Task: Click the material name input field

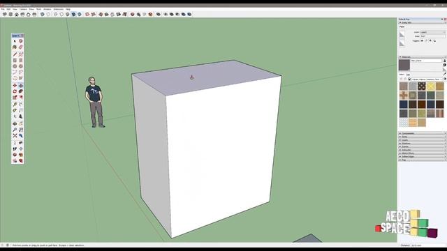Action: coord(426,61)
